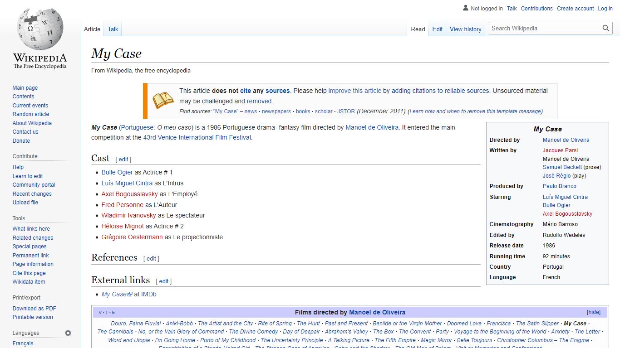The height and width of the screenshot is (348, 620).
Task: Open the user Talk link at top right
Action: [x=512, y=9]
